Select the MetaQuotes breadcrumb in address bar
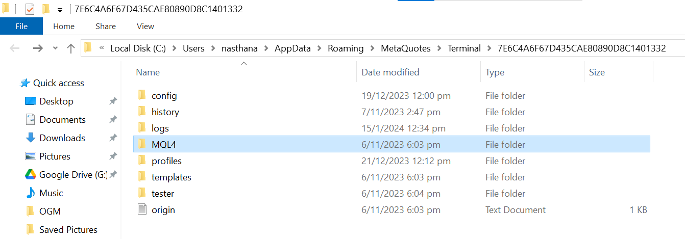This screenshot has width=685, height=239. click(406, 48)
